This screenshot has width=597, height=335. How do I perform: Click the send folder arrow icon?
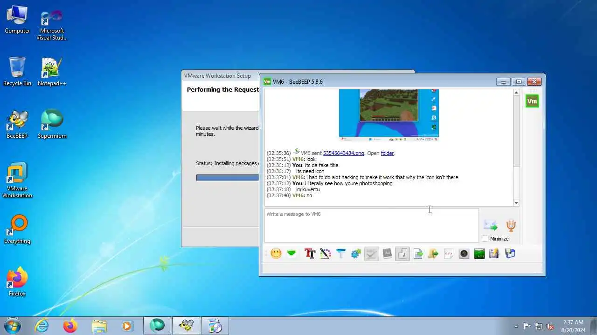coord(433,254)
